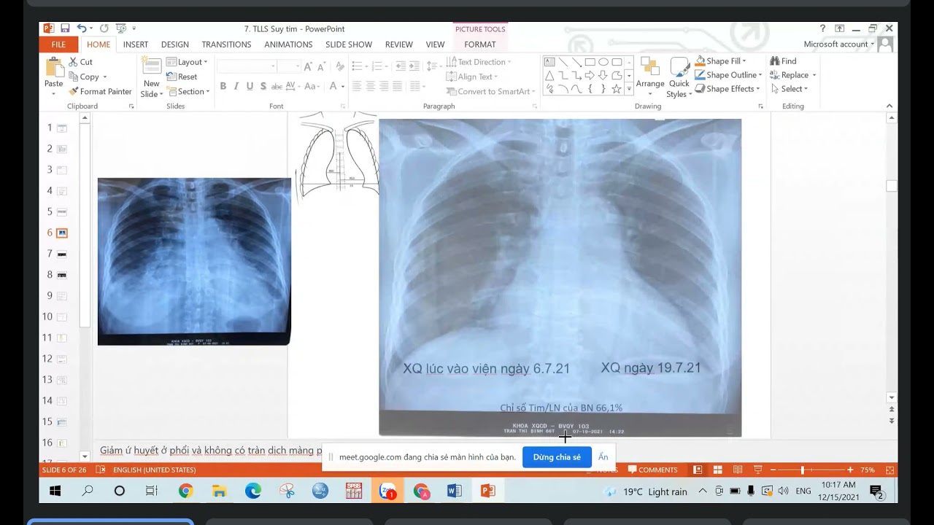Switch to Slide Sorter view in status bar
Image resolution: width=934 pixels, height=525 pixels.
point(717,470)
